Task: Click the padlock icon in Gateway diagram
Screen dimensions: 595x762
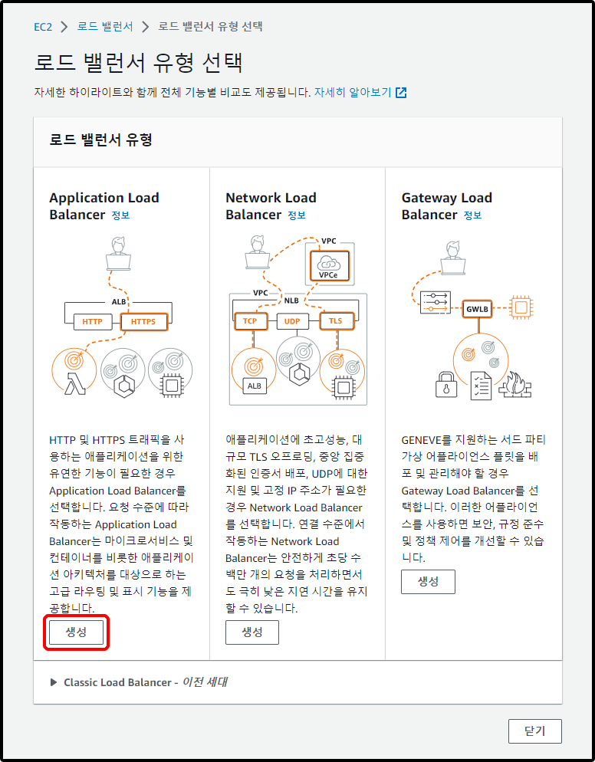Action: [x=446, y=384]
